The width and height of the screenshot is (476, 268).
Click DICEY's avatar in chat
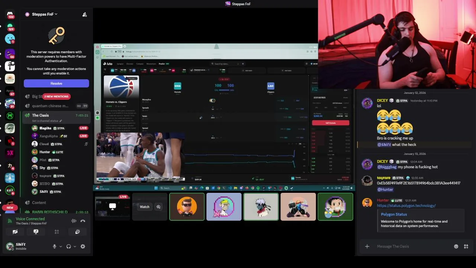click(x=367, y=103)
